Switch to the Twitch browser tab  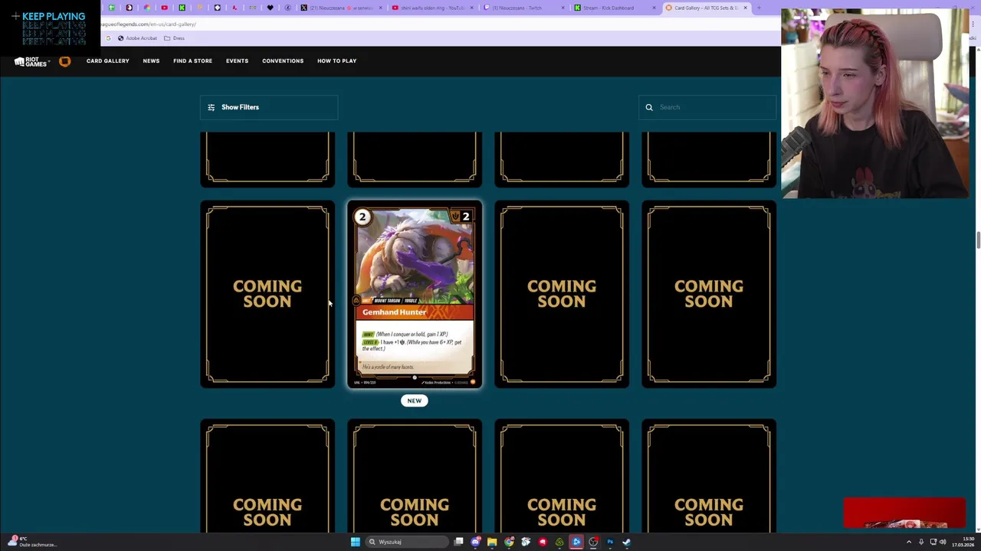pyautogui.click(x=526, y=8)
